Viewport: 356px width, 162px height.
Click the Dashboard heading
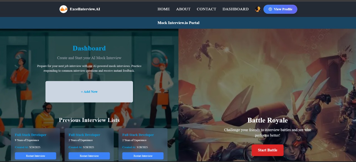(89, 48)
